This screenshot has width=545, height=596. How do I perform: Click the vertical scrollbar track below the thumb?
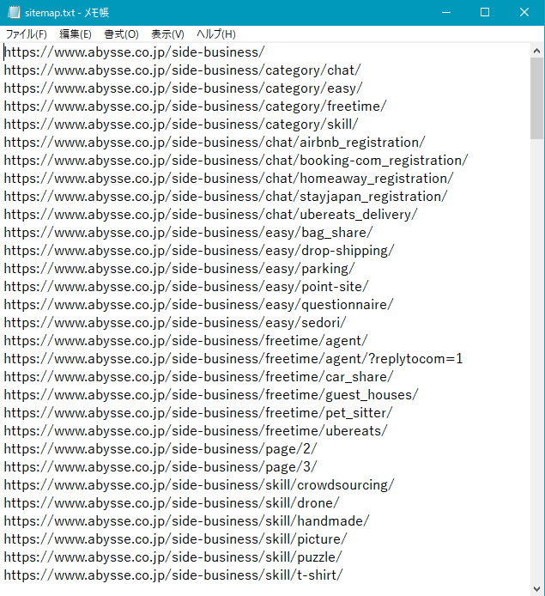536,361
